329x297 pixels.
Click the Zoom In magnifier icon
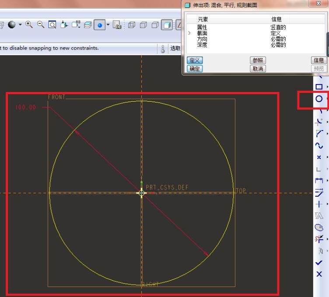click(28, 25)
